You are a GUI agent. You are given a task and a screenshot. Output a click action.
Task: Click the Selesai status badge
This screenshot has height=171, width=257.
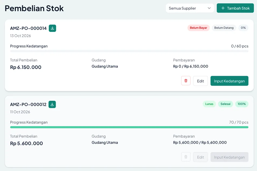pyautogui.click(x=225, y=104)
